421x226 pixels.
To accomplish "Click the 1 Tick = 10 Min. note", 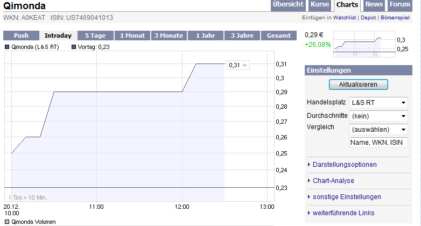I will (27, 197).
